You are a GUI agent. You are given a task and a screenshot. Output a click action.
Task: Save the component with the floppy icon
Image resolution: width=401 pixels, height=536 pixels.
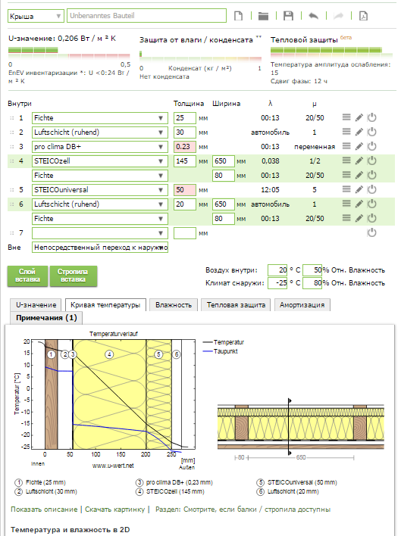click(x=289, y=16)
